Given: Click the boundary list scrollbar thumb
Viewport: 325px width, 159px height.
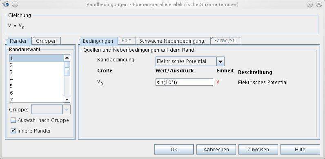Looking at the screenshot, I should [x=67, y=68].
